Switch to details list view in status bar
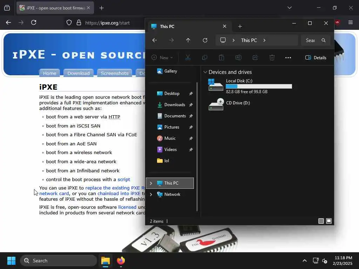 321,221
